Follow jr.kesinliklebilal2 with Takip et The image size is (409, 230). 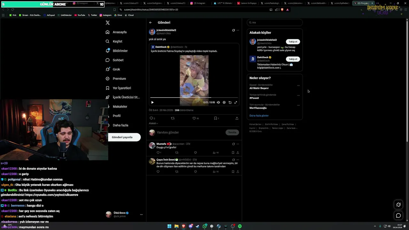[x=293, y=42]
